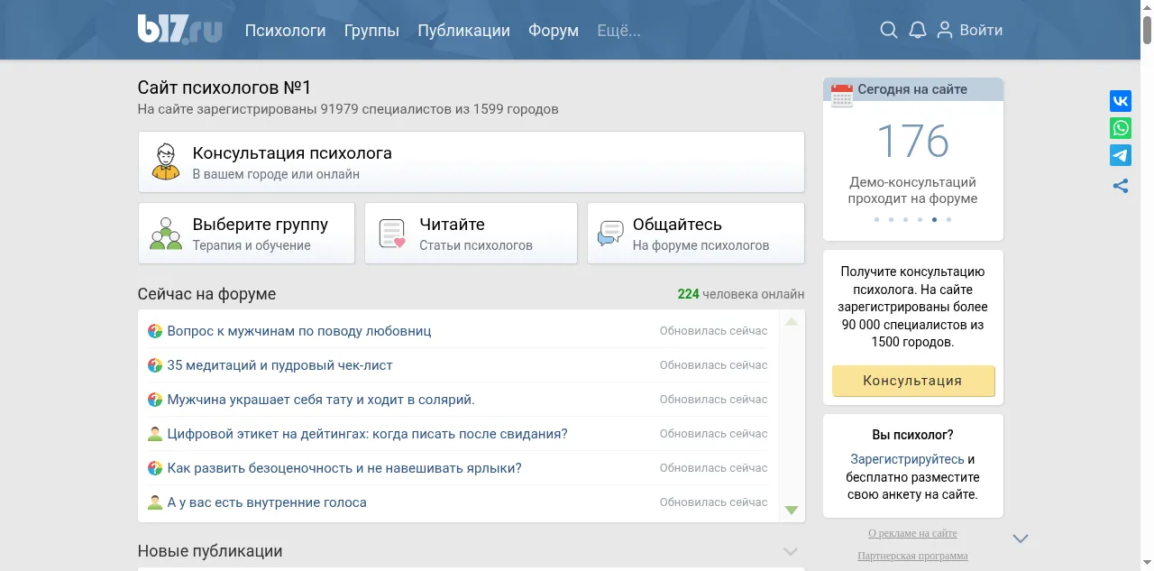This screenshot has width=1154, height=571.
Task: Open topic Вопрос к мужчинам по поводу любовниц
Action: coord(299,331)
